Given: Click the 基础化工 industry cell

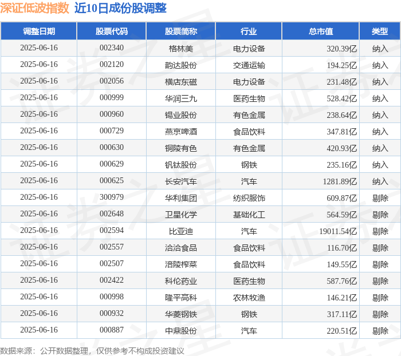Looking at the screenshot, I should pos(249,215).
